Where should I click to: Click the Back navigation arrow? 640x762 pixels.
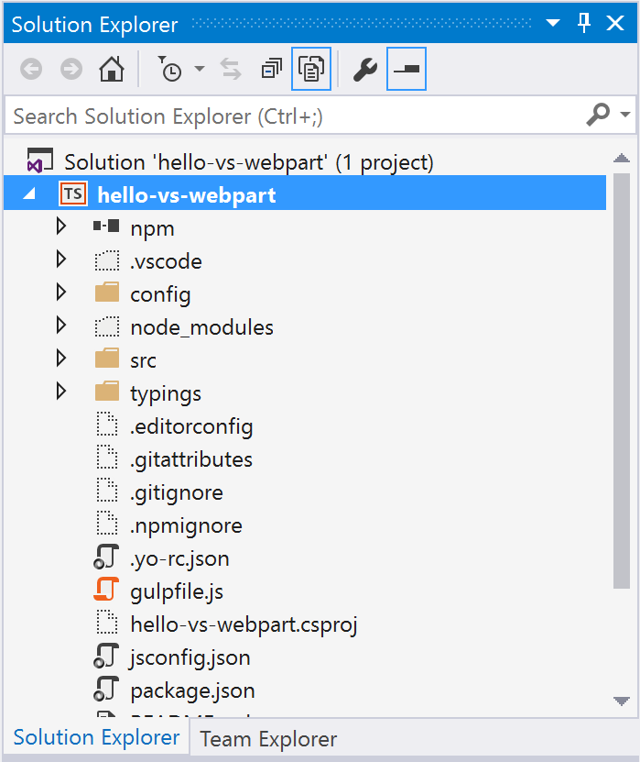31,69
